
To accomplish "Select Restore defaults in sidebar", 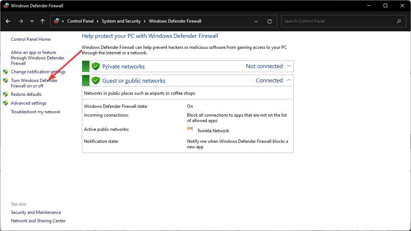I will point(26,94).
